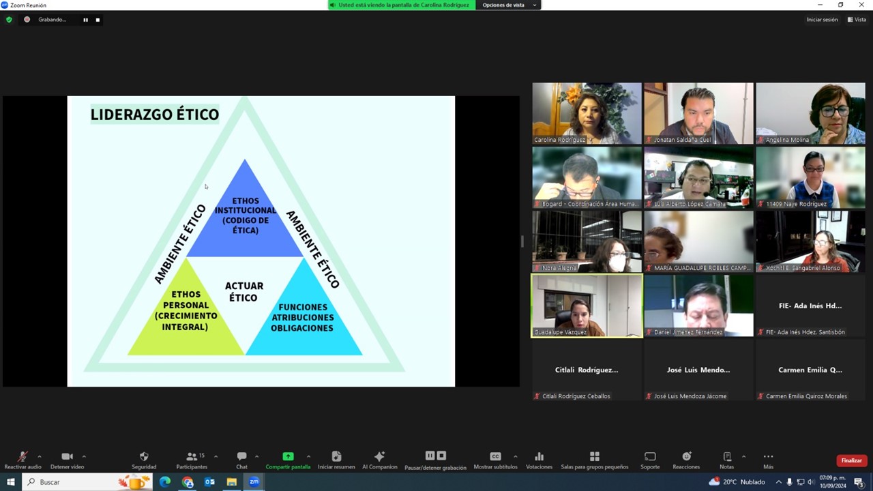873x491 pixels.
Task: Open the Opciones de vista dropdown
Action: click(507, 5)
